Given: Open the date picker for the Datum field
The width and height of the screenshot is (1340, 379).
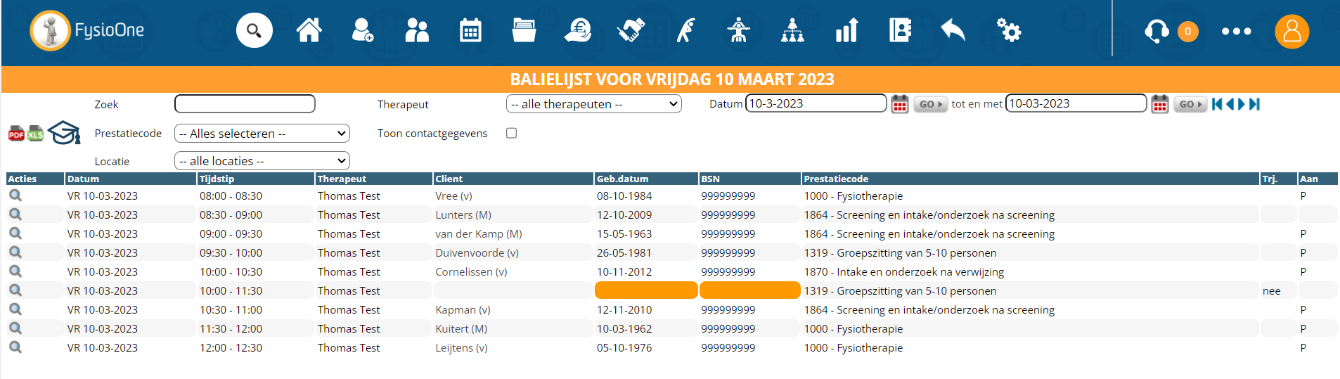Looking at the screenshot, I should point(900,104).
